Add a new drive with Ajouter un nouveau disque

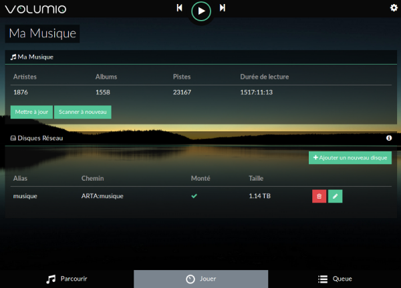coord(350,157)
